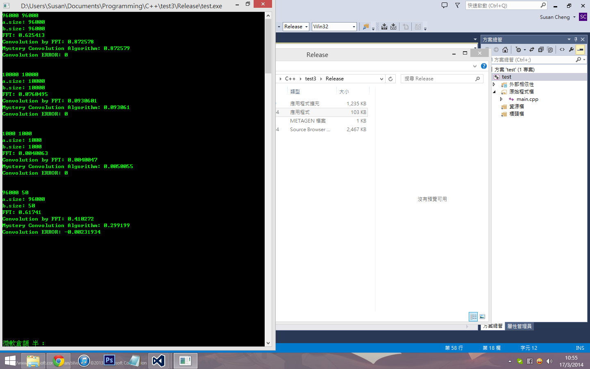The width and height of the screenshot is (590, 369).
Task: Click the Find in Files toolbar icon
Action: click(365, 27)
